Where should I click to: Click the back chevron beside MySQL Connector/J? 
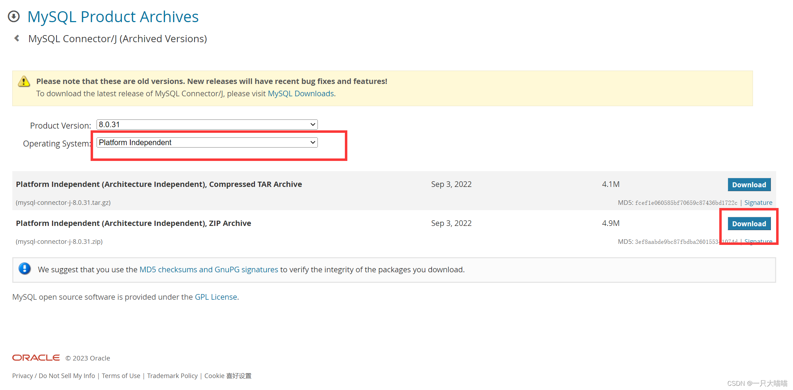[17, 38]
